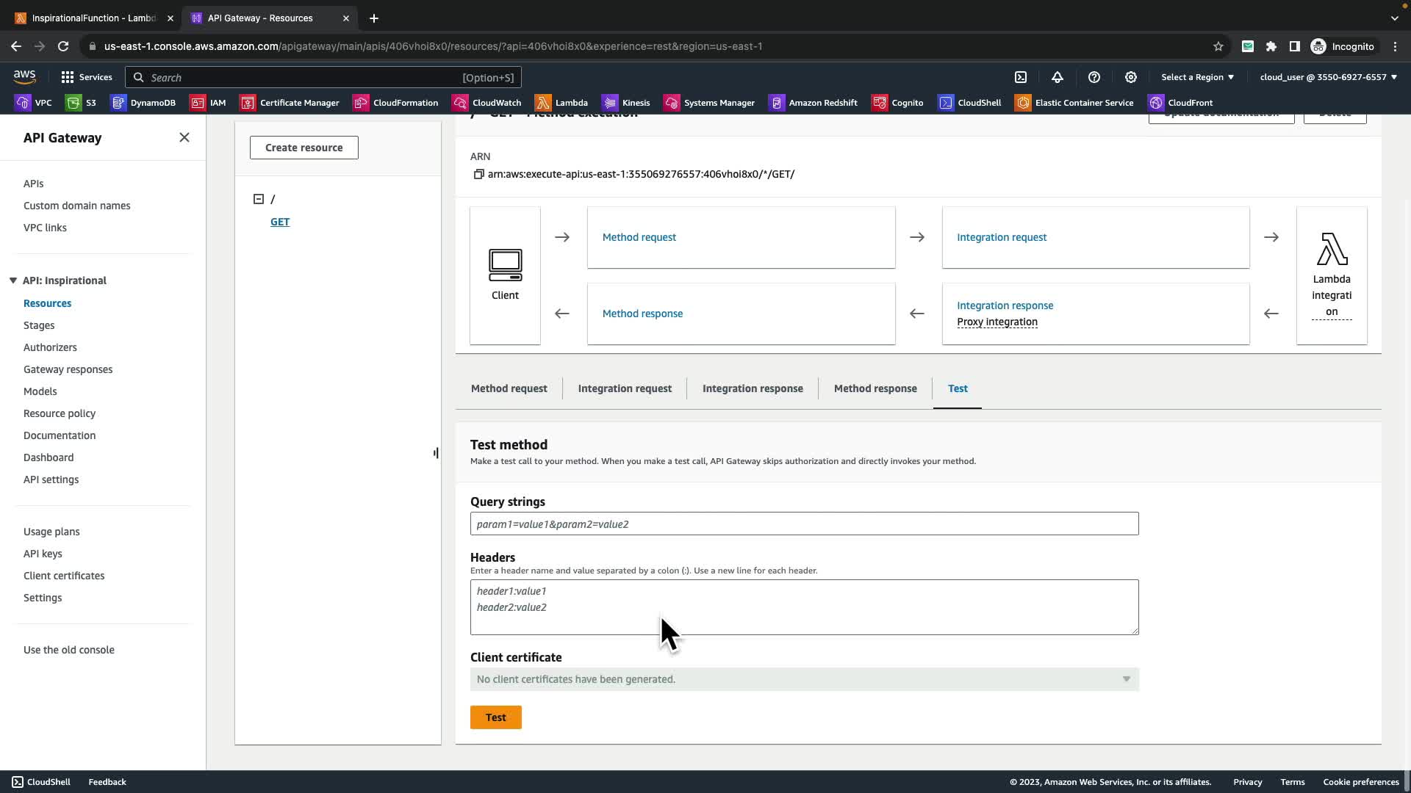1411x793 pixels.
Task: Click the AWS logo home icon
Action: 24,76
